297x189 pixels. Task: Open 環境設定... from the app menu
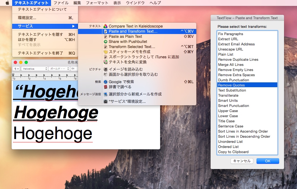(x=45, y=18)
